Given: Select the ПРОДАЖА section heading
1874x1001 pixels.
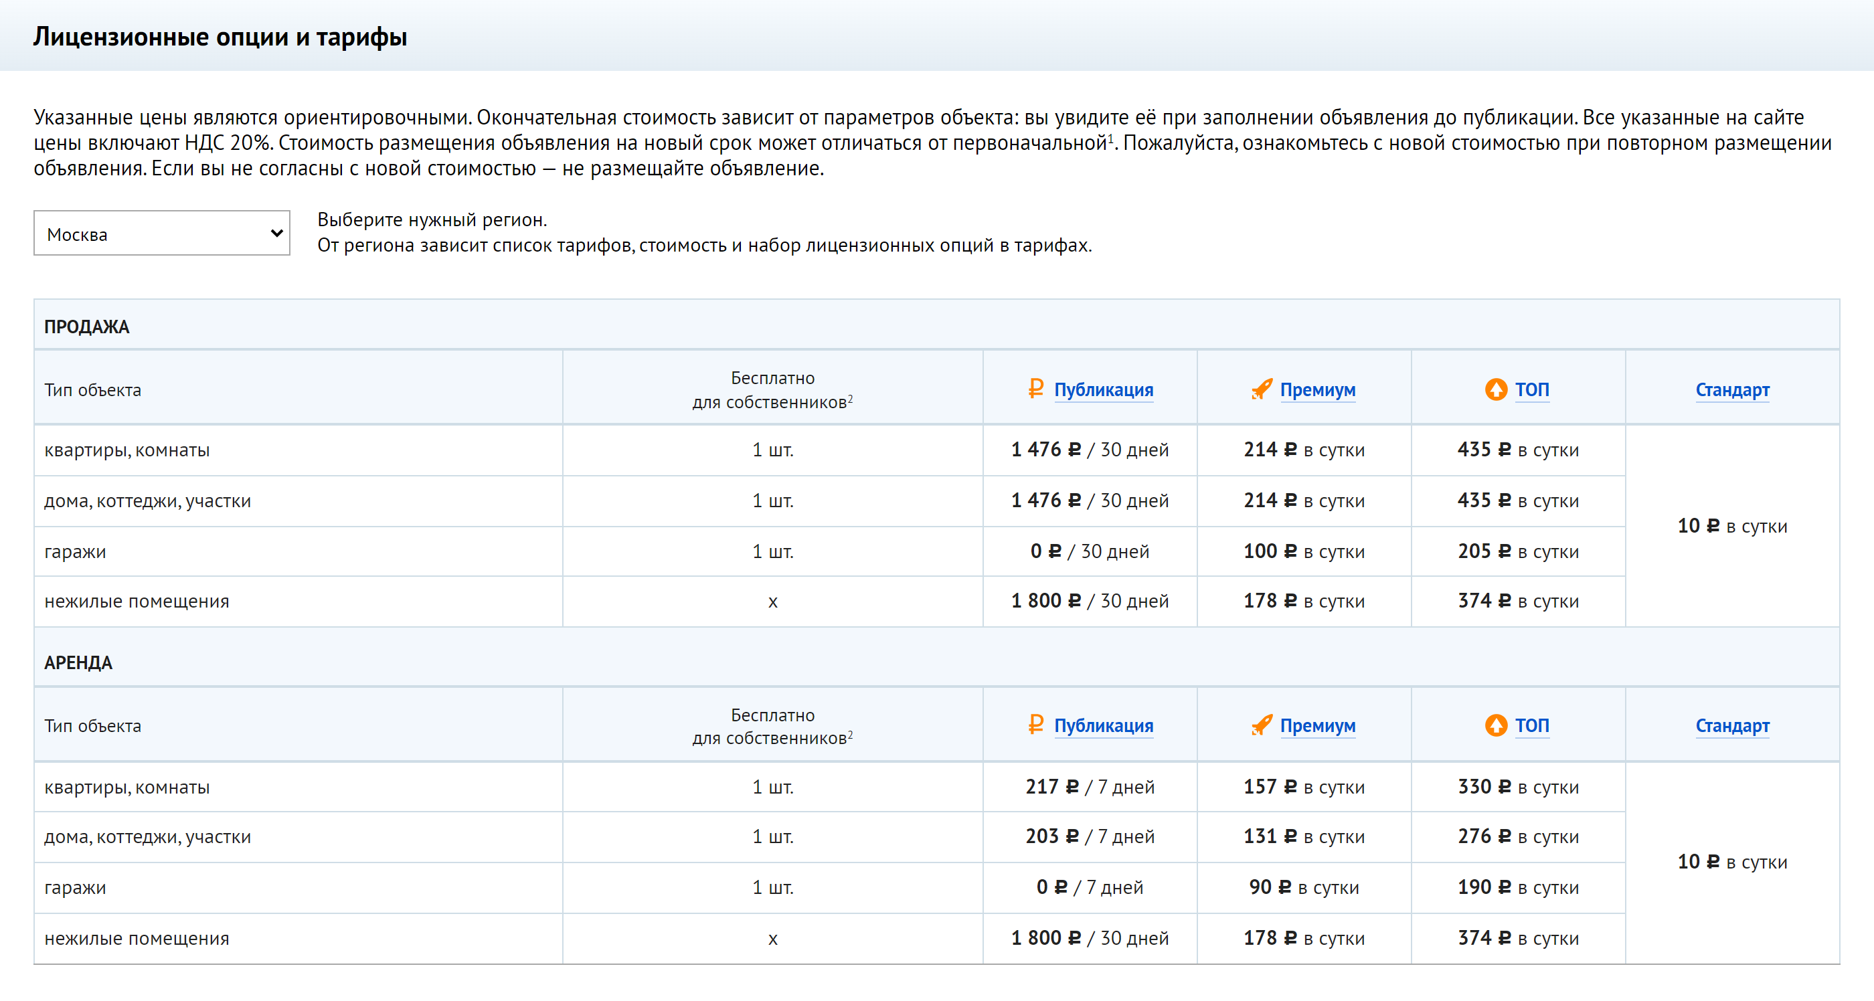Looking at the screenshot, I should [86, 327].
